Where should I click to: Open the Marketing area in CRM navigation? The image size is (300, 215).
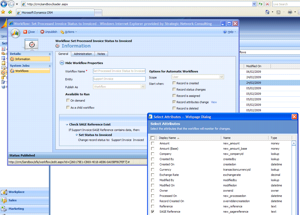tap(25, 209)
